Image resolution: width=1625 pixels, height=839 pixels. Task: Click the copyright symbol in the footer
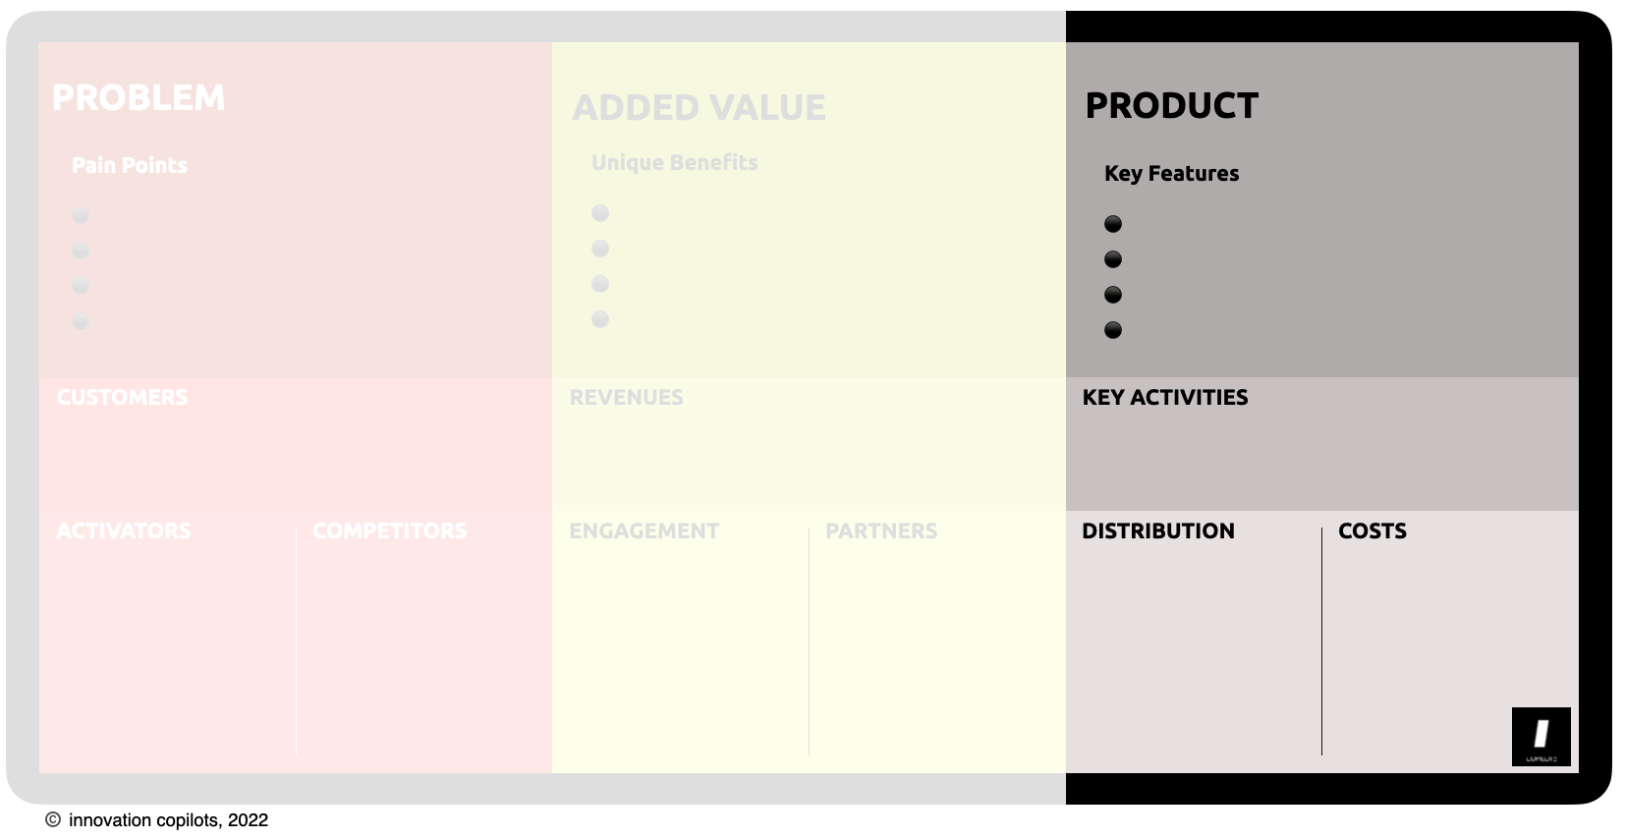[x=53, y=819]
